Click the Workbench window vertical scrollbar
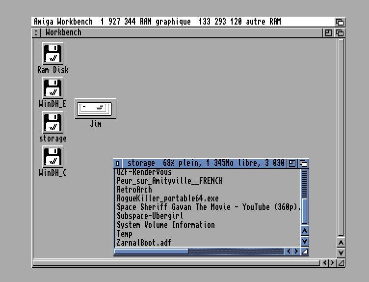 (341, 138)
